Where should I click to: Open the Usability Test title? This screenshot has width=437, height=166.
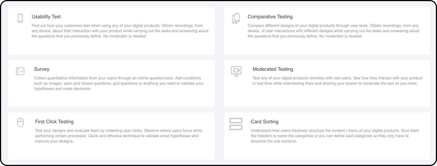[46, 17]
